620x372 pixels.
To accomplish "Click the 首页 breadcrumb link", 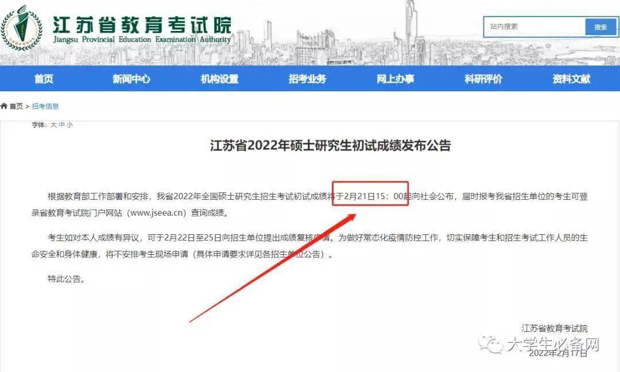I will point(16,106).
